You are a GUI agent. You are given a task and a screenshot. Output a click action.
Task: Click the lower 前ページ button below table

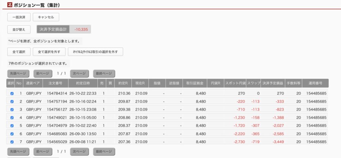tap(43, 151)
